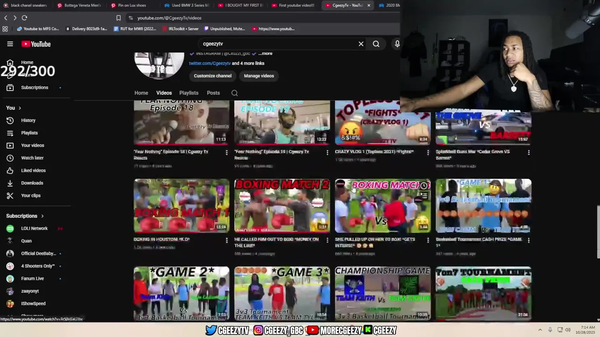Play CHAMPIONSHIP GAME video thumbnail
Screen dimensions: 600x337
click(382, 293)
